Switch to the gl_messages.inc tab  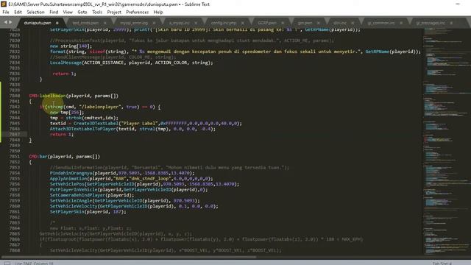coord(431,23)
